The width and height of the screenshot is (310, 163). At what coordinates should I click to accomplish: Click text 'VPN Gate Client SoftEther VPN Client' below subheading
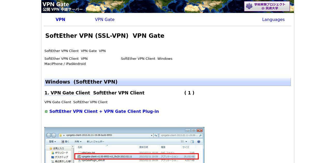[x=76, y=102]
